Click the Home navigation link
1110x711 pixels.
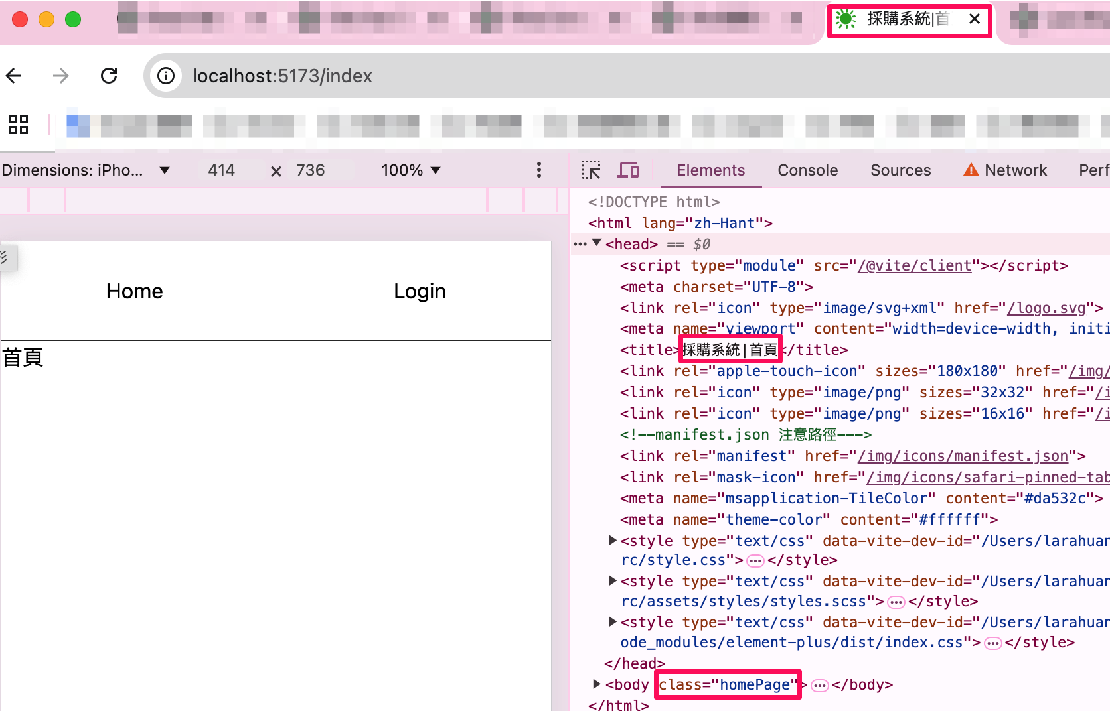click(134, 291)
